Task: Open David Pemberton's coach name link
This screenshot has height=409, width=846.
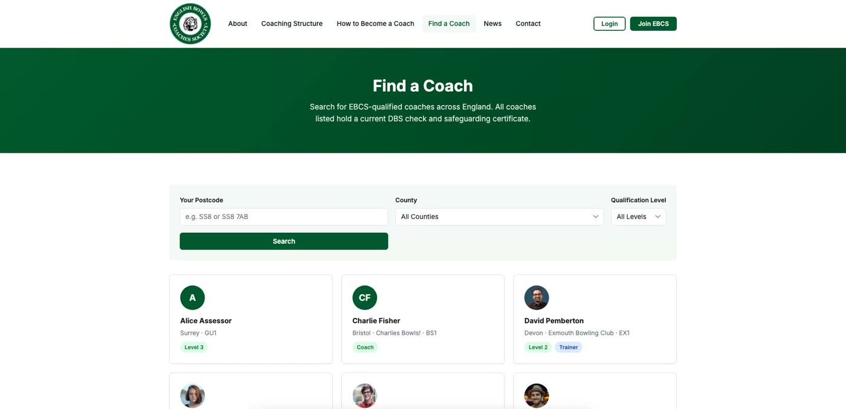Action: pos(554,321)
